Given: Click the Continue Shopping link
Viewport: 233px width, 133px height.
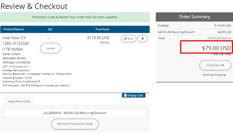Looking at the screenshot, I should click(x=214, y=75).
